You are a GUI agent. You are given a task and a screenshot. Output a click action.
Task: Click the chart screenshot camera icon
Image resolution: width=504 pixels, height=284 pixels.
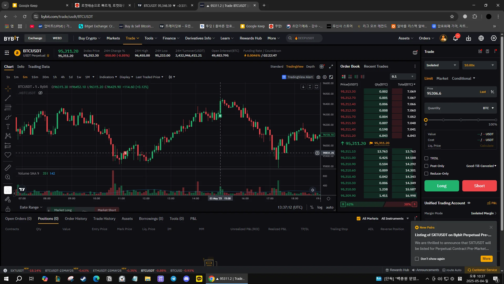318,77
